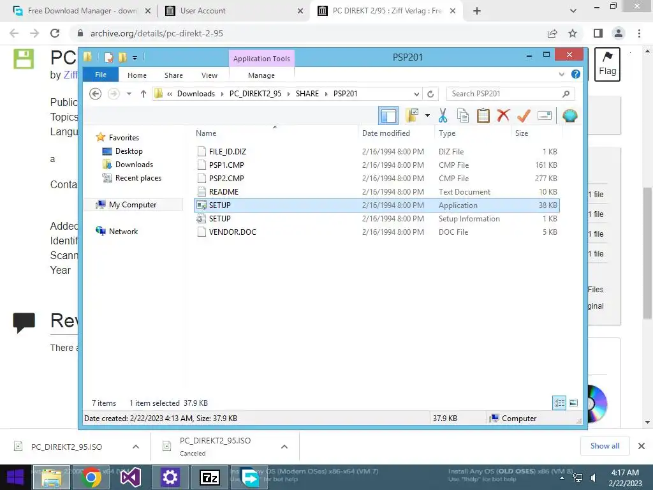Image resolution: width=653 pixels, height=490 pixels.
Task: Open a new Chrome tab
Action: click(x=477, y=11)
